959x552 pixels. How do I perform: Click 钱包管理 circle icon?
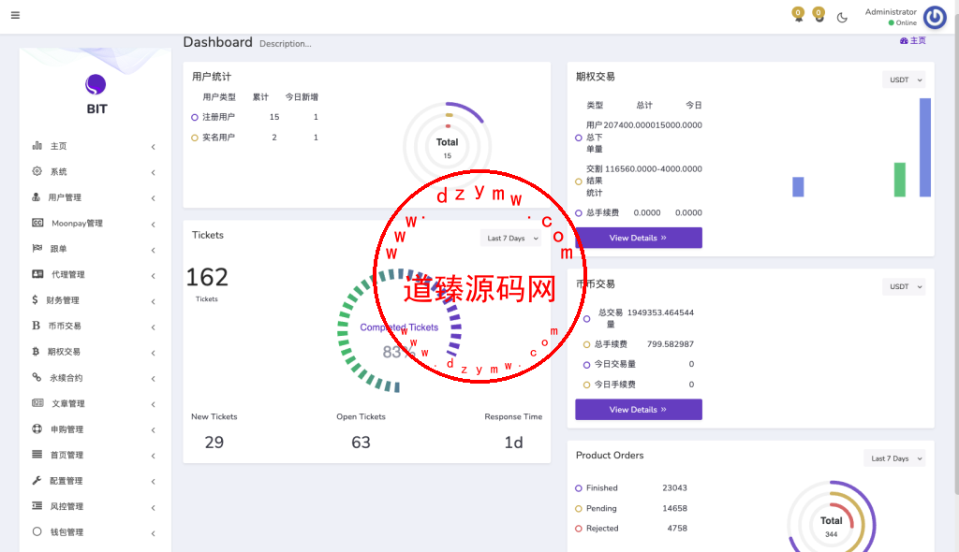point(37,531)
